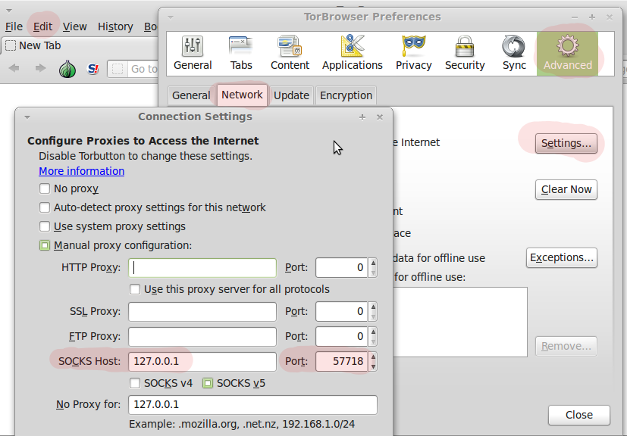Switch to the Update sub-tab
This screenshot has width=627, height=436.
291,96
